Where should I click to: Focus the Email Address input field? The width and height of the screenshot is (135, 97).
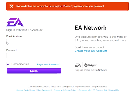34,41
